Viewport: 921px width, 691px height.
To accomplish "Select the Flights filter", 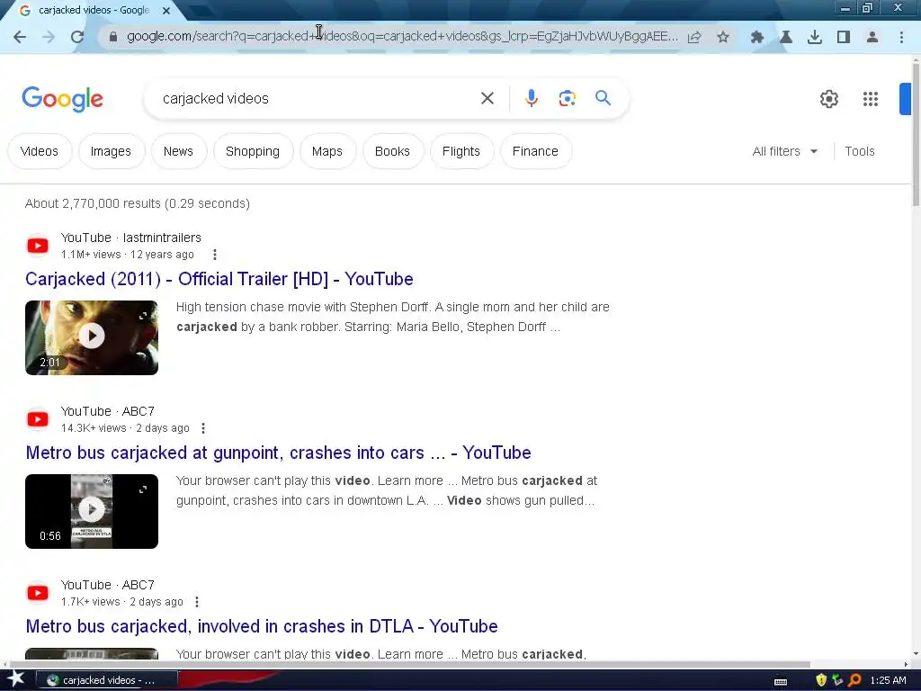I will pyautogui.click(x=461, y=151).
